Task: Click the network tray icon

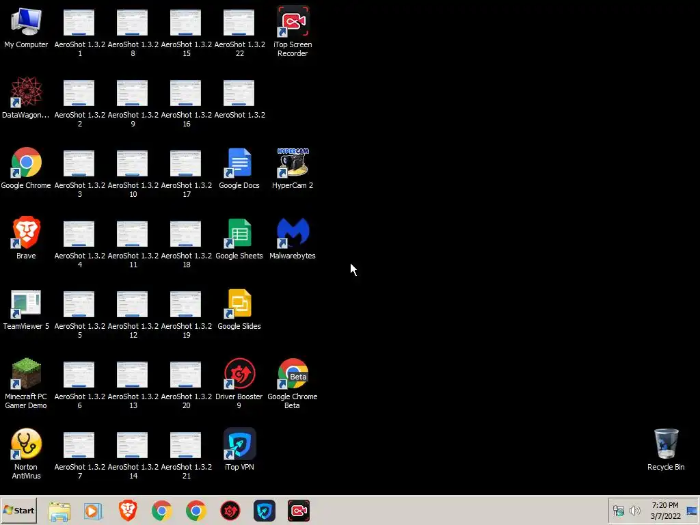Action: (x=618, y=511)
